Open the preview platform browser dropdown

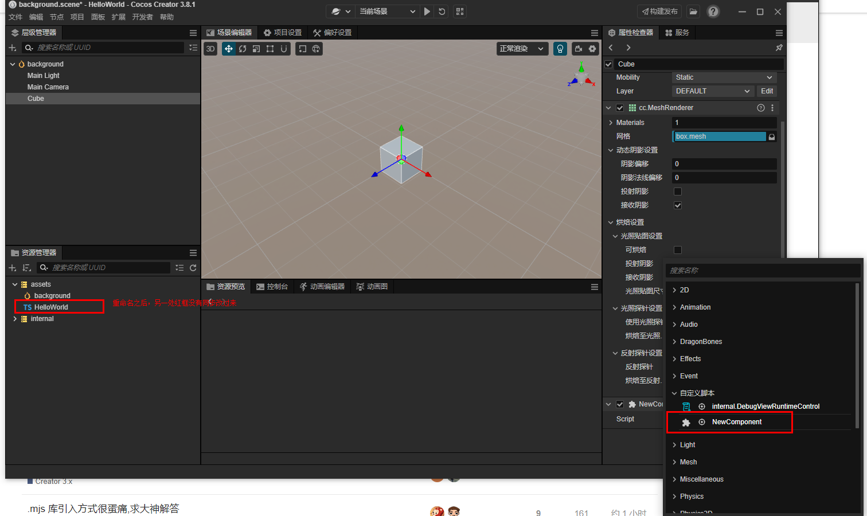point(341,11)
